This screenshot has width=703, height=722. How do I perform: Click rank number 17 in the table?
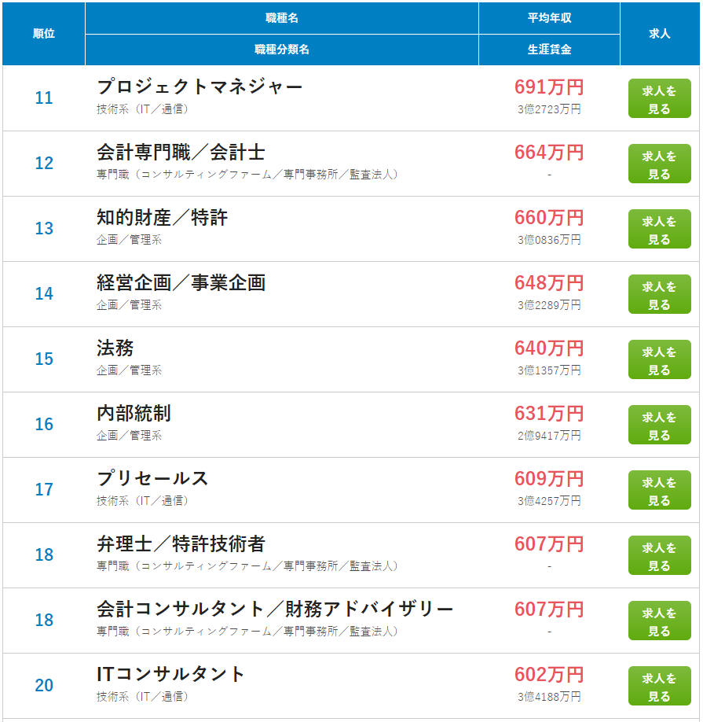click(x=44, y=489)
